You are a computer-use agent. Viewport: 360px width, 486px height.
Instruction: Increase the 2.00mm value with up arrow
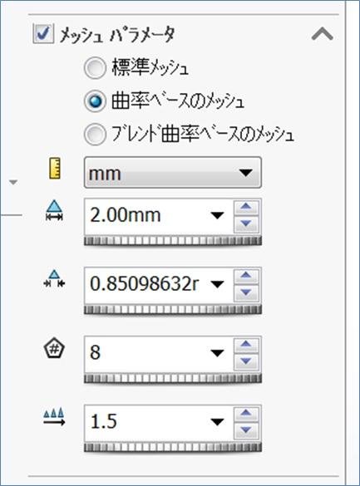click(x=246, y=207)
